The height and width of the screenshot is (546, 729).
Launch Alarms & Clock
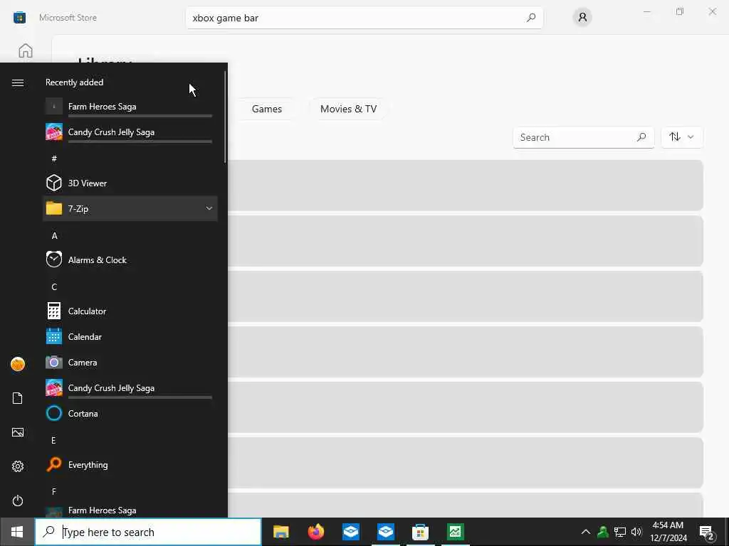click(130, 259)
